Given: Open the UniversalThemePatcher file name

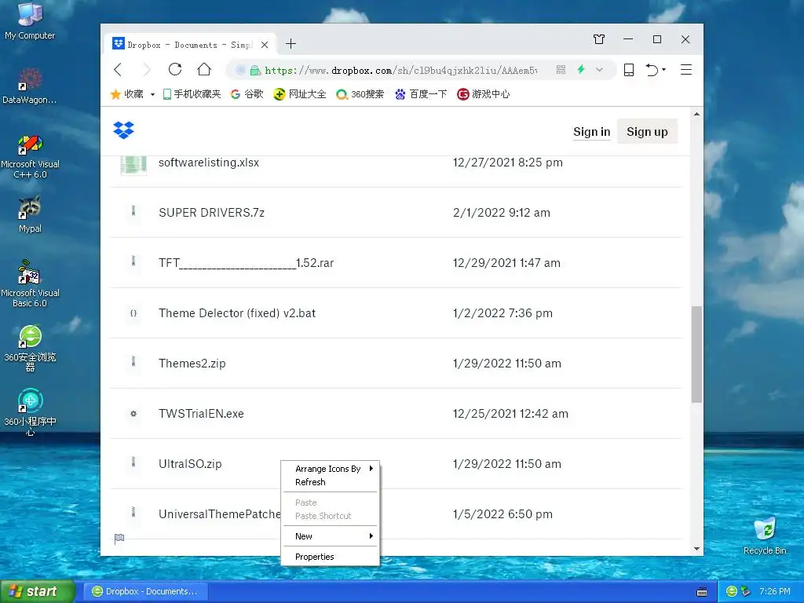Looking at the screenshot, I should coord(220,514).
